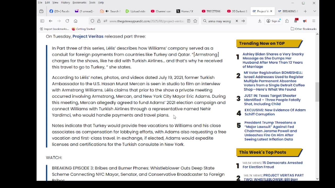
Task: Open the MI Voter Registration BOMBSHELL article
Action: [274, 81]
